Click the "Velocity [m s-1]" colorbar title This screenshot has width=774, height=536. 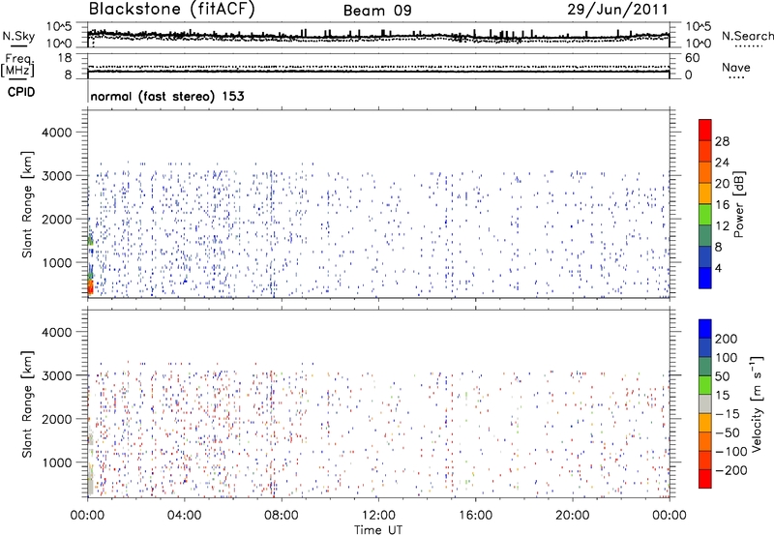(757, 403)
